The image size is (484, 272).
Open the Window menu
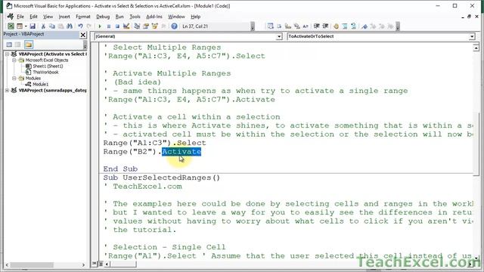[176, 17]
